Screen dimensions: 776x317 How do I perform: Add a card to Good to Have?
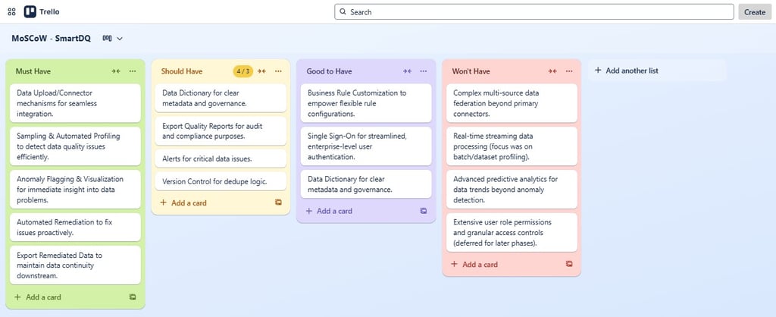coord(329,211)
